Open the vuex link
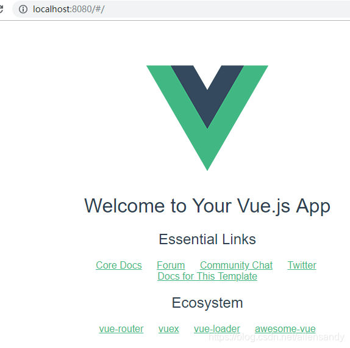 click(x=168, y=329)
